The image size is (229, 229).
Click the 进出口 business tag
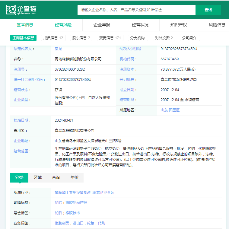(x=78, y=223)
